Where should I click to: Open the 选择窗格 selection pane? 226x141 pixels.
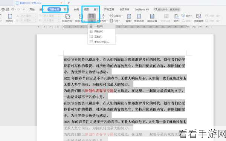(199, 18)
